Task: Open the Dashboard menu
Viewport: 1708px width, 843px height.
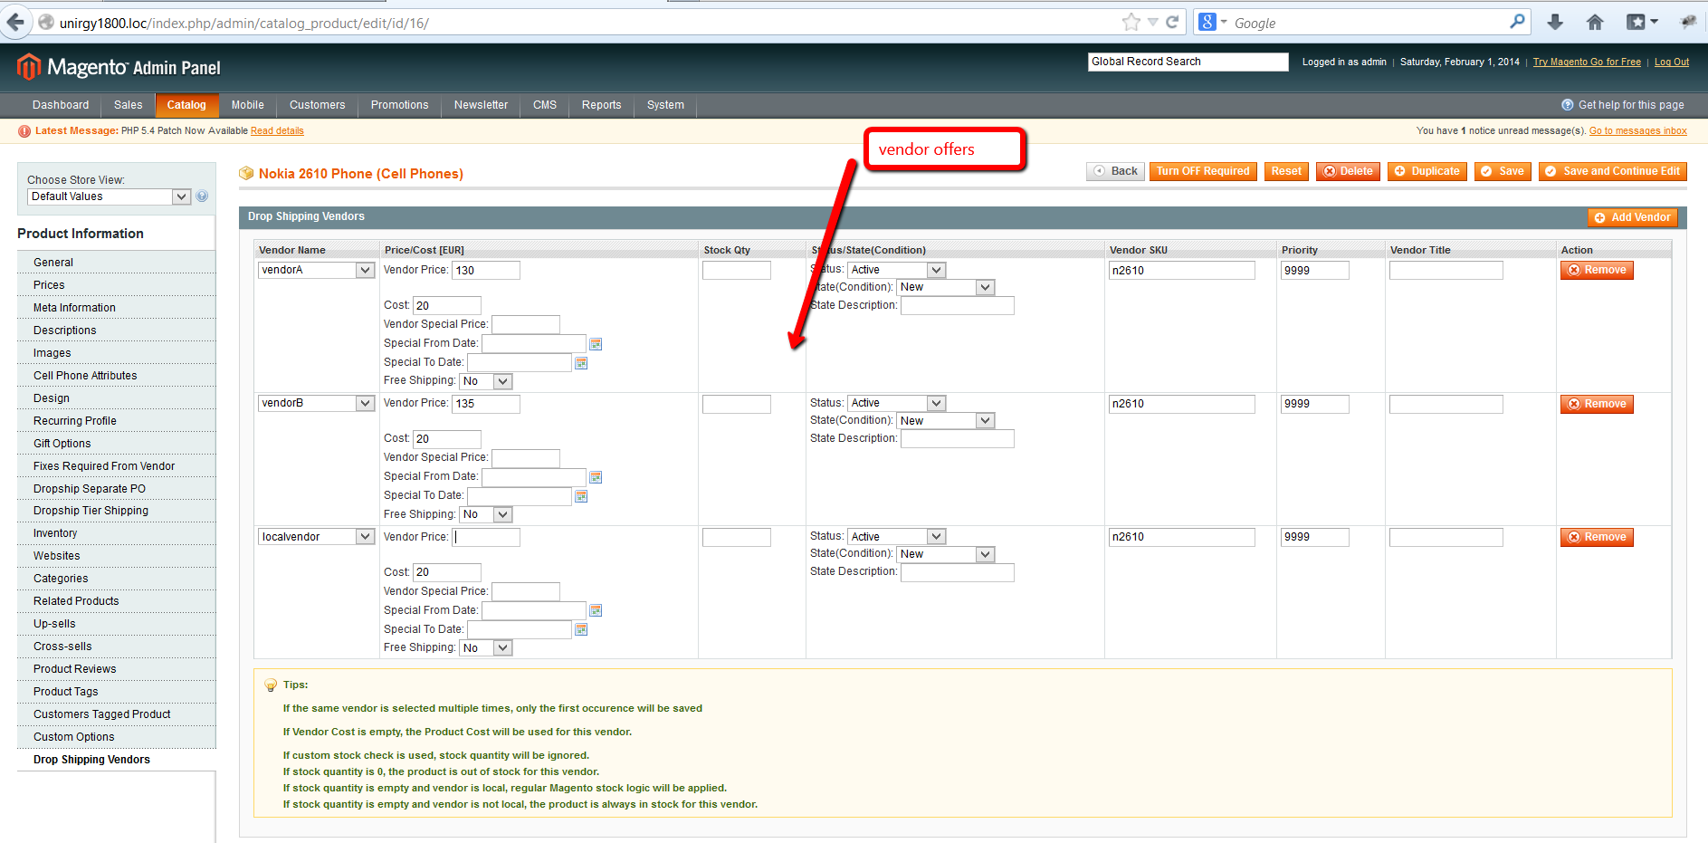Action: [x=61, y=105]
